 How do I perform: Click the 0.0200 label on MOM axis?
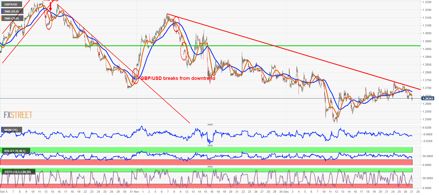(x=428, y=128)
